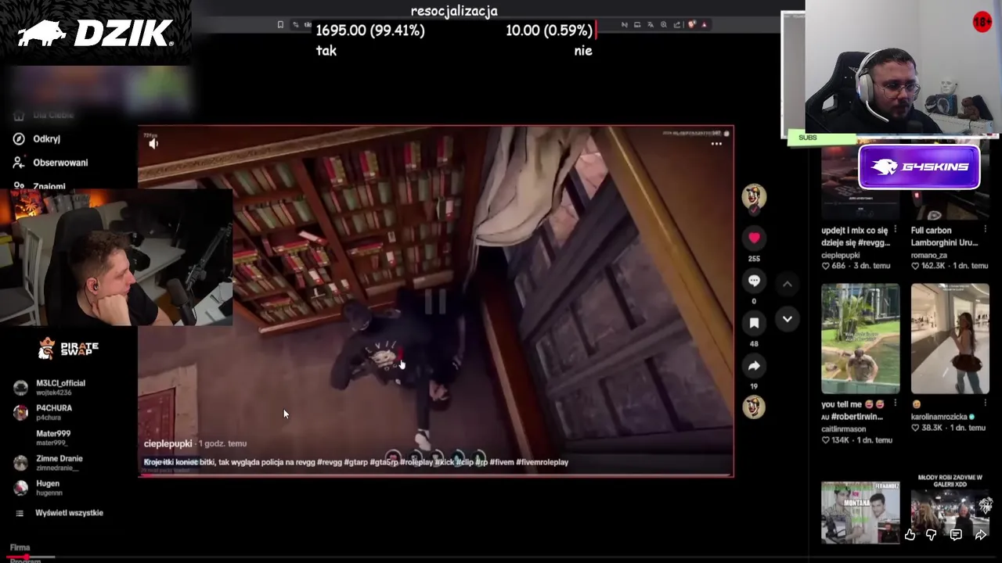
Task: Pause the main video player
Action: [435, 301]
